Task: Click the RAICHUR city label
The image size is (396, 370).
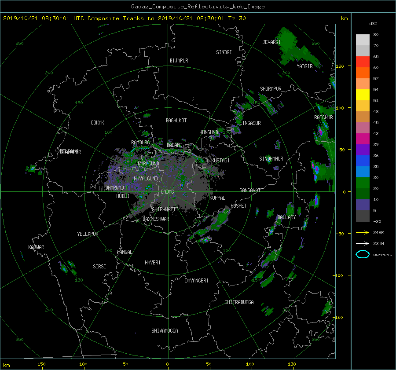Action: pos(323,117)
